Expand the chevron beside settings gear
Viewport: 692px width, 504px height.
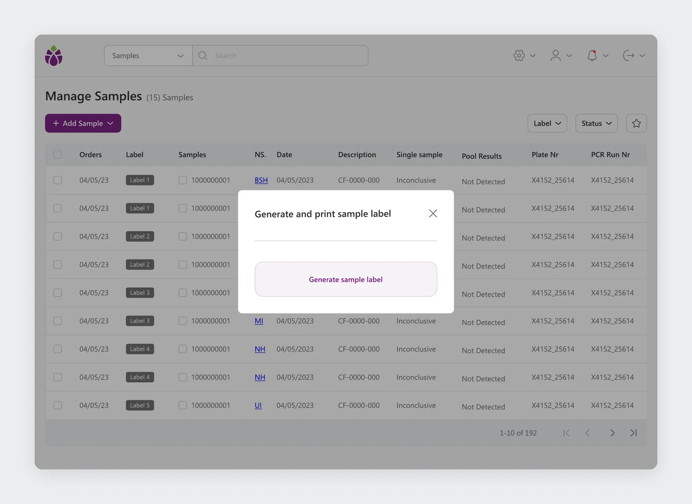tap(533, 56)
